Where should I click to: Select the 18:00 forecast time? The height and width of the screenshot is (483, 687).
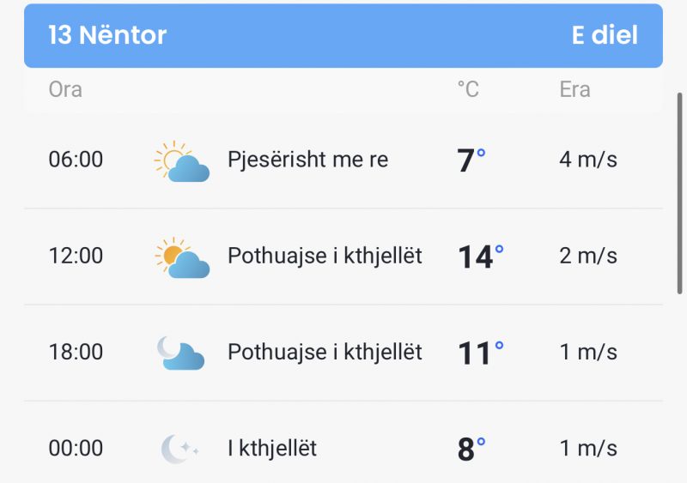(76, 352)
